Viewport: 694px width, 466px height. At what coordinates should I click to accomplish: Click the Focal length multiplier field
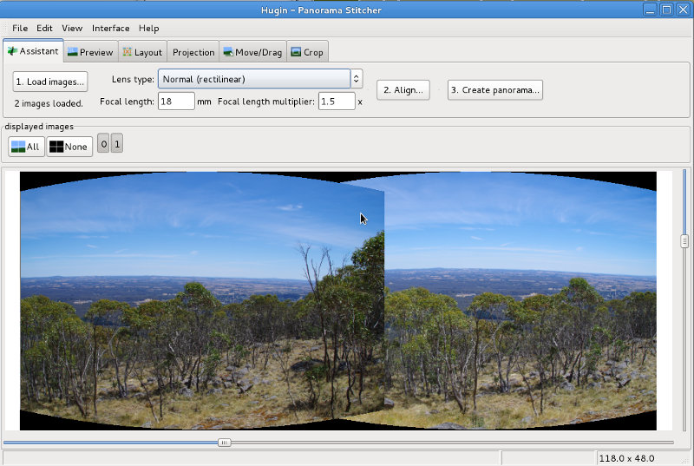click(337, 102)
